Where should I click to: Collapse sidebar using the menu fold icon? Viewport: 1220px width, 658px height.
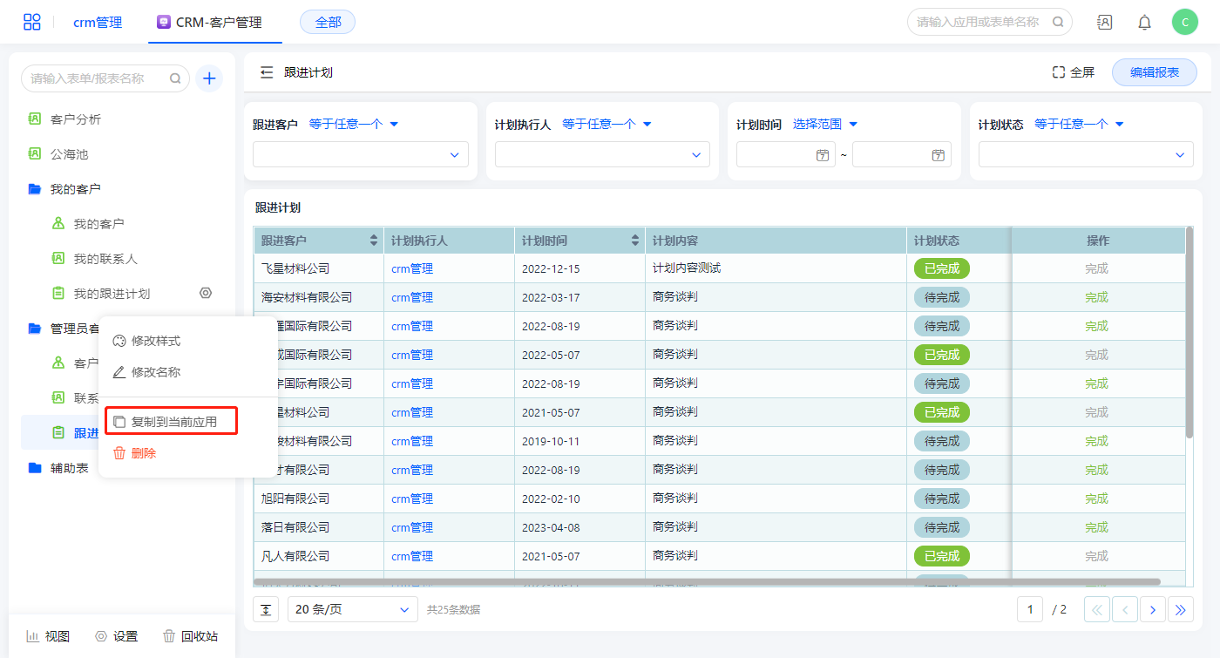coord(267,72)
